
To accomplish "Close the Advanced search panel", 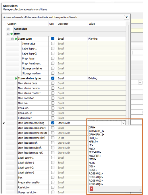I will 126,17.
